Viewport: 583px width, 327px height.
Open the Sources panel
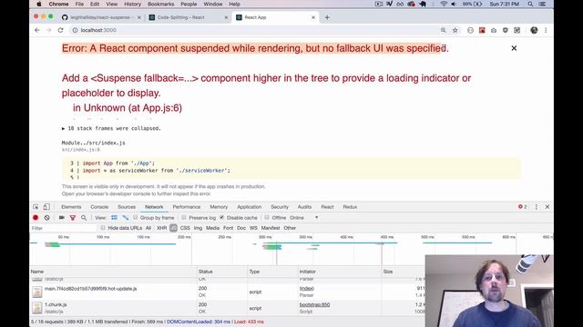click(127, 207)
